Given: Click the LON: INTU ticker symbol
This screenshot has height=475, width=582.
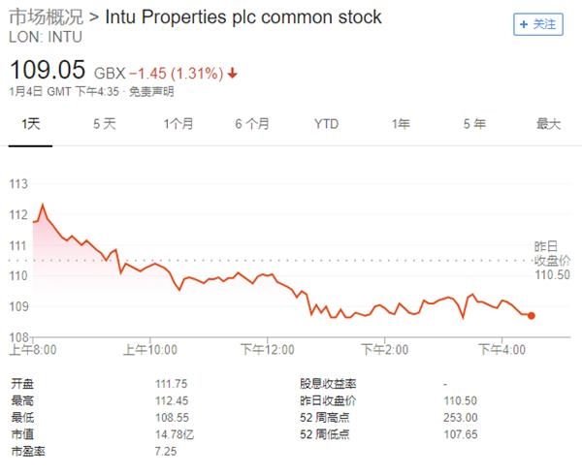Looking at the screenshot, I should click(45, 37).
